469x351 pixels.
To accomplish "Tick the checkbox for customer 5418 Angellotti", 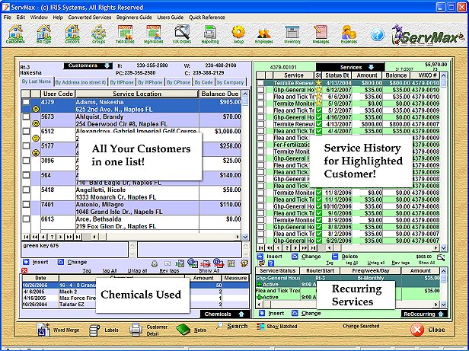I will pos(26,190).
